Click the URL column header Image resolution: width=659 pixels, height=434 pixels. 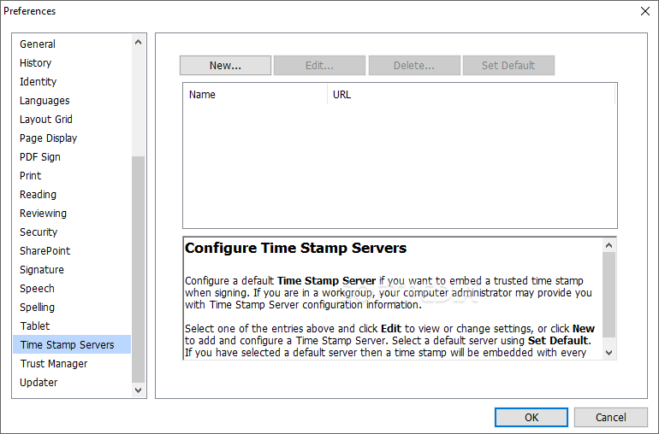coord(471,95)
